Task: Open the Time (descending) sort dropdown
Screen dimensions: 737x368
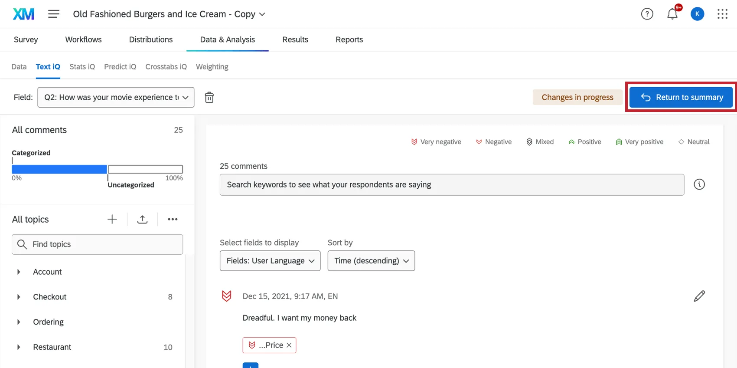Action: click(371, 261)
